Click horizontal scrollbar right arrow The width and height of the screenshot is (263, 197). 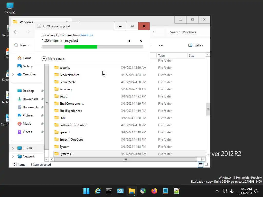click(203, 160)
